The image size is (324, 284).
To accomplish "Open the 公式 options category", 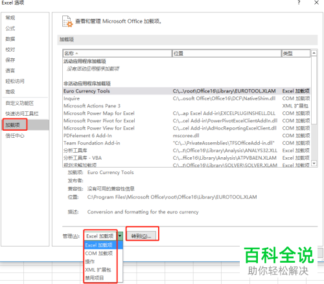I will [x=10, y=28].
